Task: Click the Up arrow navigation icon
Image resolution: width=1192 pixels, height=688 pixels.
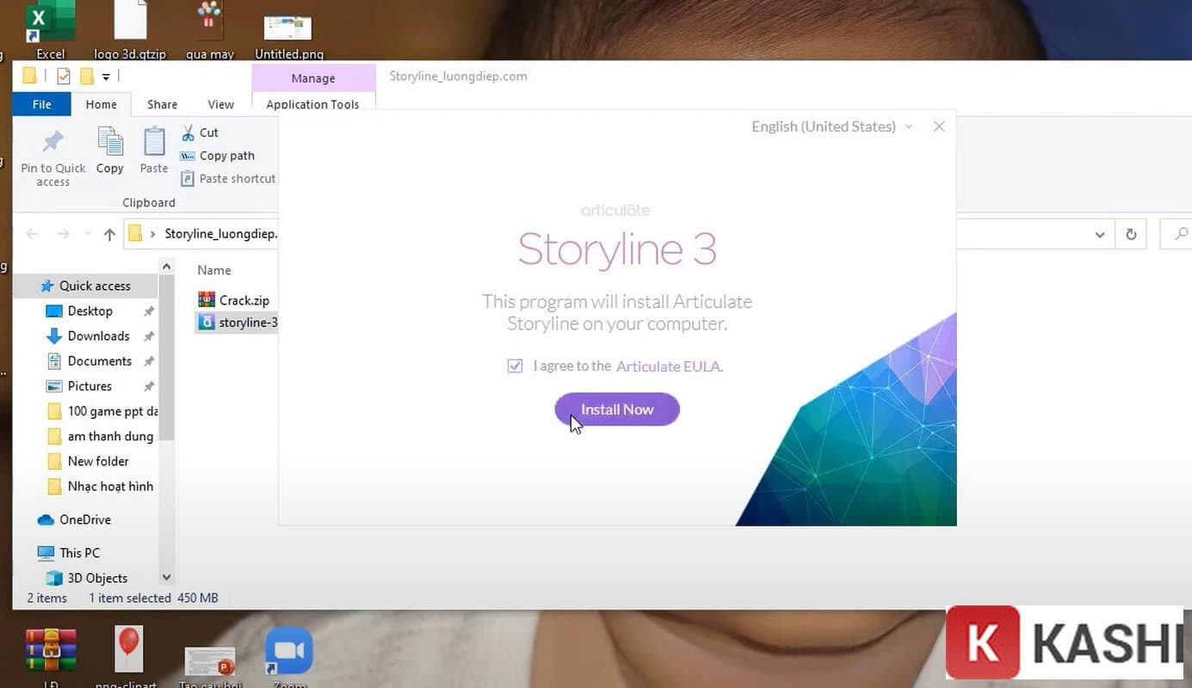Action: click(x=109, y=234)
